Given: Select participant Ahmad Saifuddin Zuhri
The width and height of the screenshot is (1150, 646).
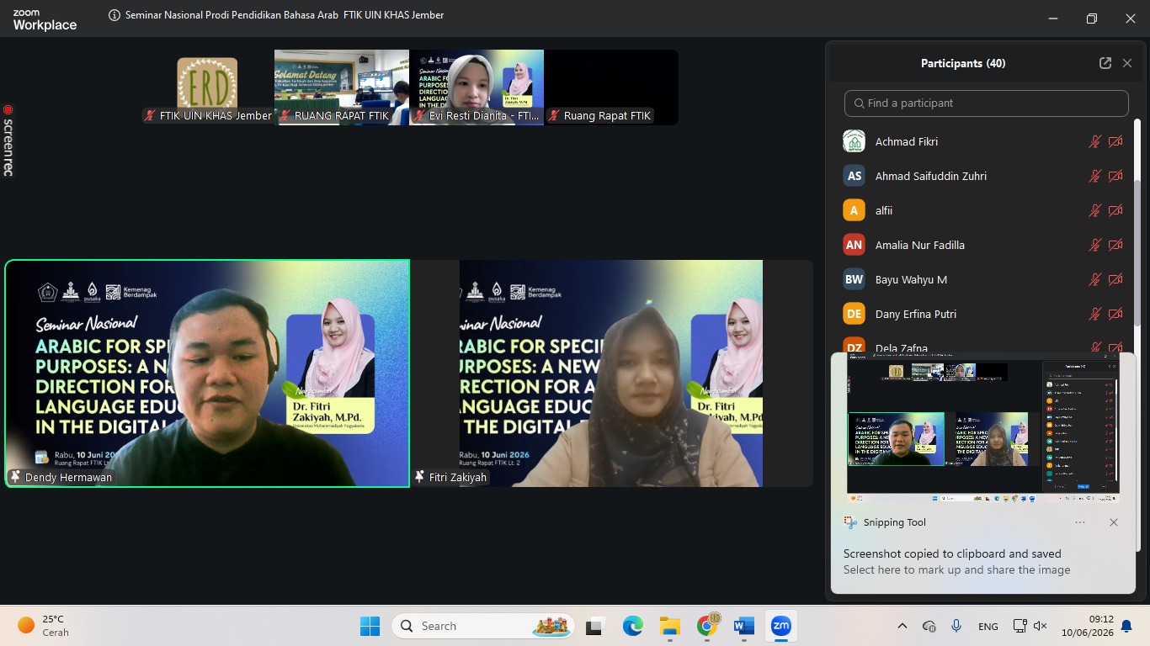Looking at the screenshot, I should pos(985,176).
